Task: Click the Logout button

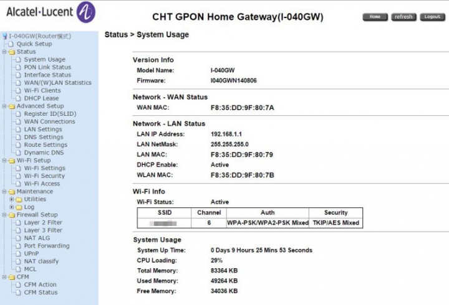Action: point(432,17)
